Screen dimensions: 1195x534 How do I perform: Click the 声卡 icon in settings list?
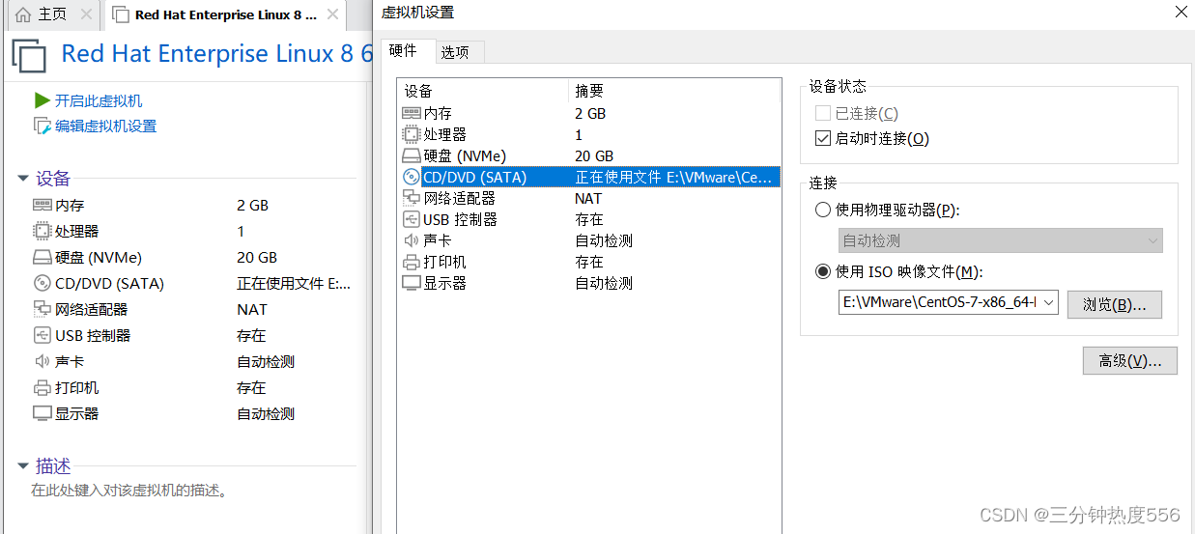click(x=412, y=240)
